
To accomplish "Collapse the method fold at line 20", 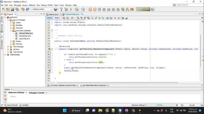I will [x=52, y=49].
